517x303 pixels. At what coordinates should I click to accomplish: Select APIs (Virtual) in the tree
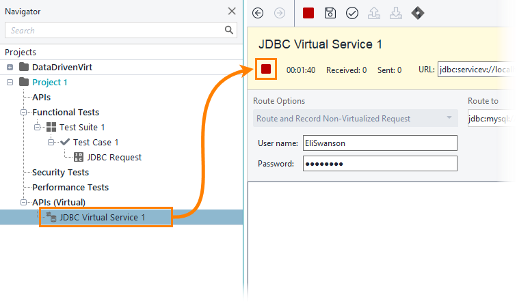59,202
